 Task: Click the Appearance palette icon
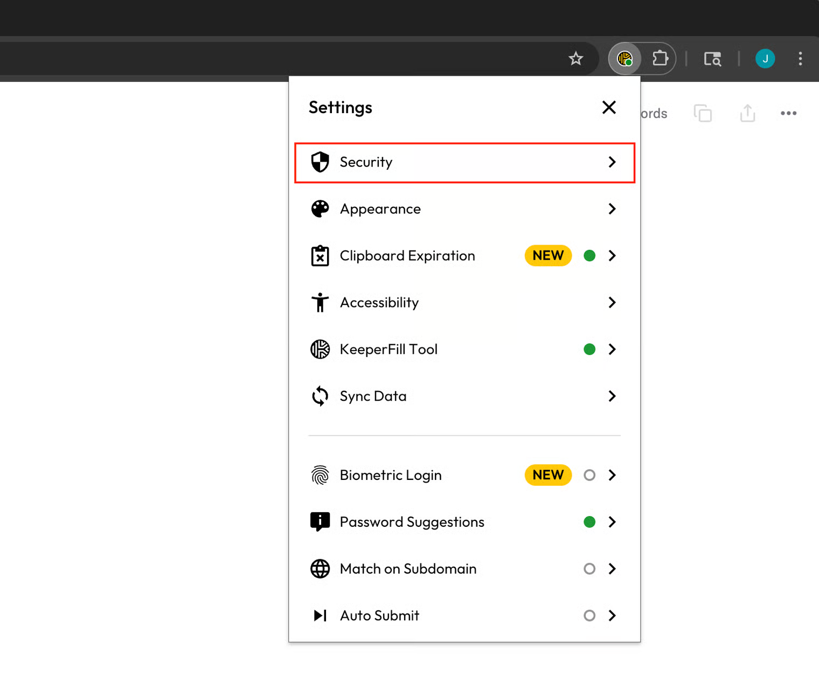tap(320, 209)
